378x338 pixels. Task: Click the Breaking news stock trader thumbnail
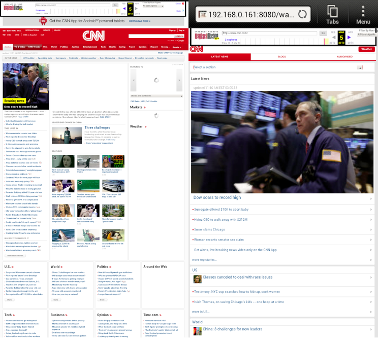tap(25, 86)
